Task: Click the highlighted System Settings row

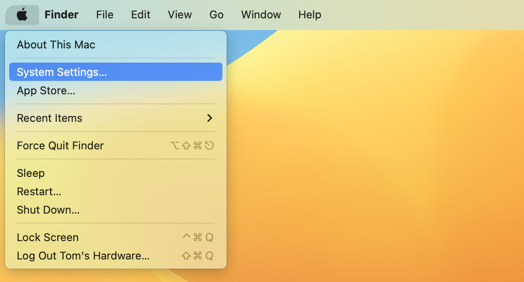Action: point(115,72)
